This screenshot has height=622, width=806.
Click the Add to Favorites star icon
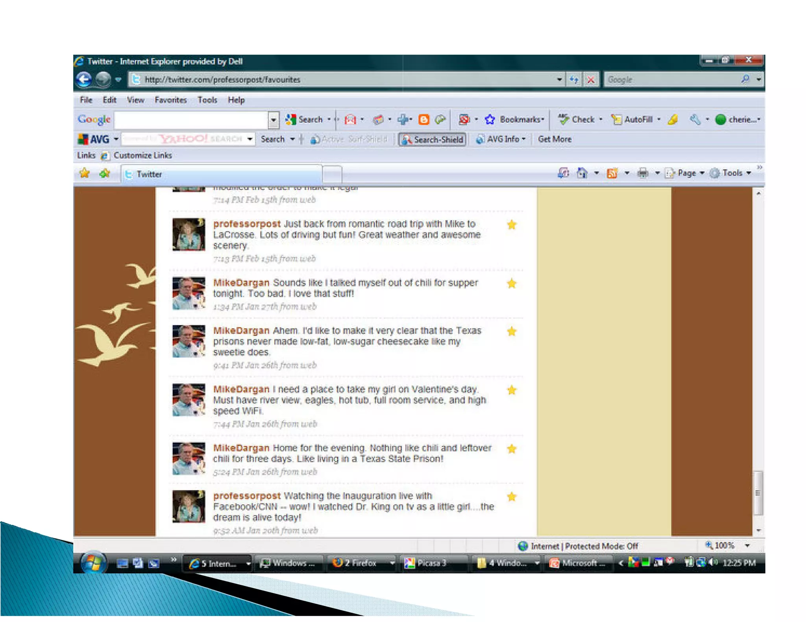[x=105, y=173]
